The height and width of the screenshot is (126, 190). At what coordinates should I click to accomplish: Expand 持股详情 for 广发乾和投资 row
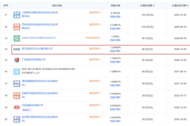click(x=115, y=62)
